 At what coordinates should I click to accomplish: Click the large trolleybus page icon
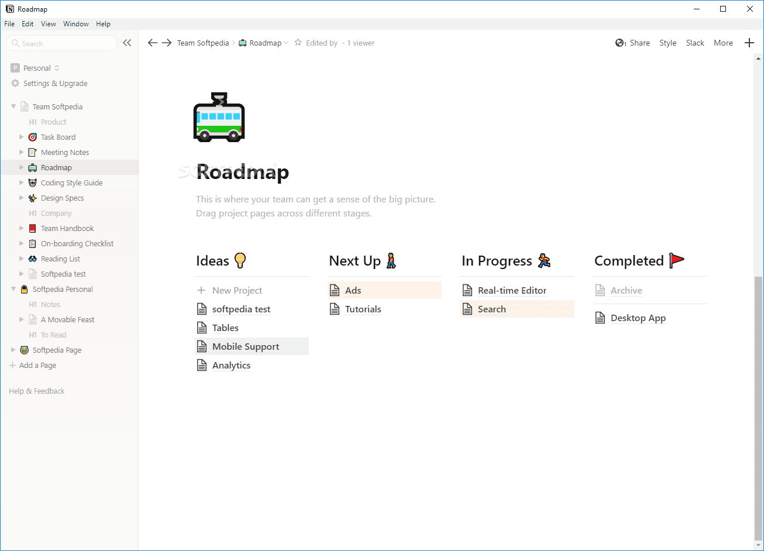[219, 118]
